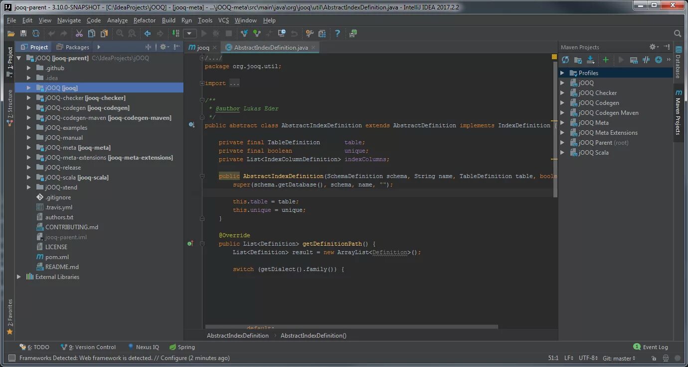This screenshot has height=367, width=688.
Task: Click Reimport All Maven Projects icon
Action: tap(565, 60)
